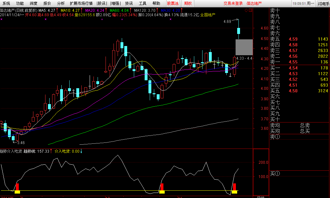Click the 200.0 indicator axis label
330x198 pixels.
[263, 162]
